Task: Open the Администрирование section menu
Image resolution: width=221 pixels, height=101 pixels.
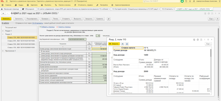Action: pos(120,5)
